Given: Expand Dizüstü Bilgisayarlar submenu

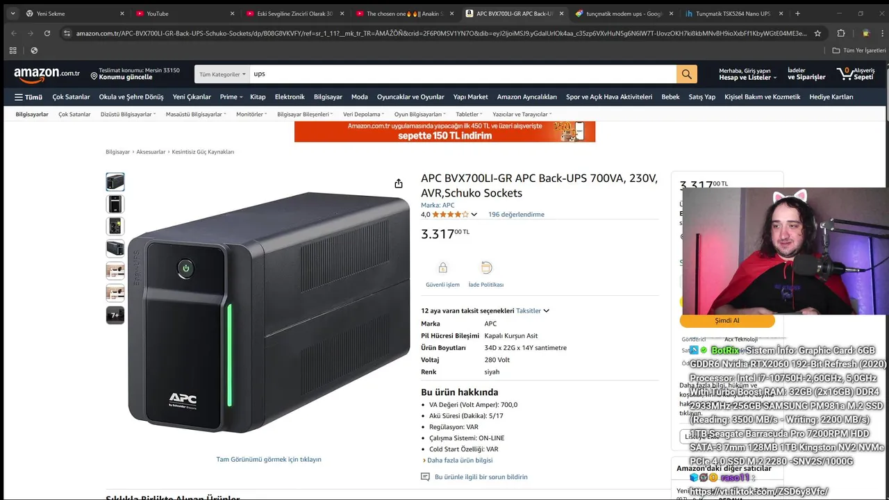Looking at the screenshot, I should tap(128, 114).
